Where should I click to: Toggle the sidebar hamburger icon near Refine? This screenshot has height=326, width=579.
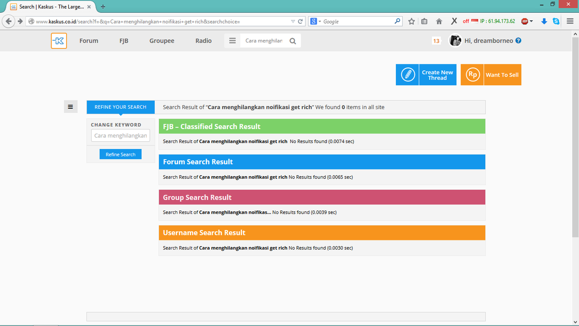pyautogui.click(x=71, y=107)
